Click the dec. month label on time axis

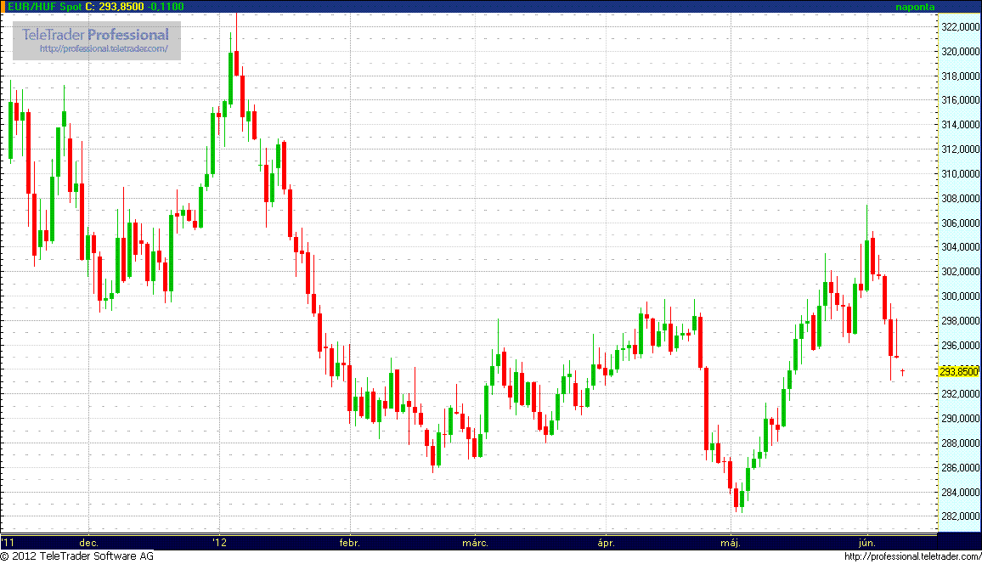(89, 543)
